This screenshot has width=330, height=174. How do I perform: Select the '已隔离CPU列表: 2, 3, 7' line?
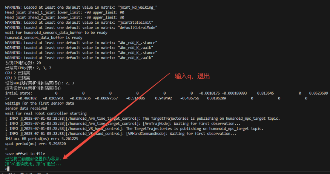point(28,68)
